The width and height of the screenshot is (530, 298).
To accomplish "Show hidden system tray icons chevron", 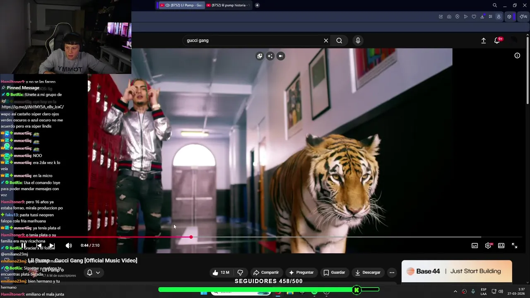I will click(455, 291).
